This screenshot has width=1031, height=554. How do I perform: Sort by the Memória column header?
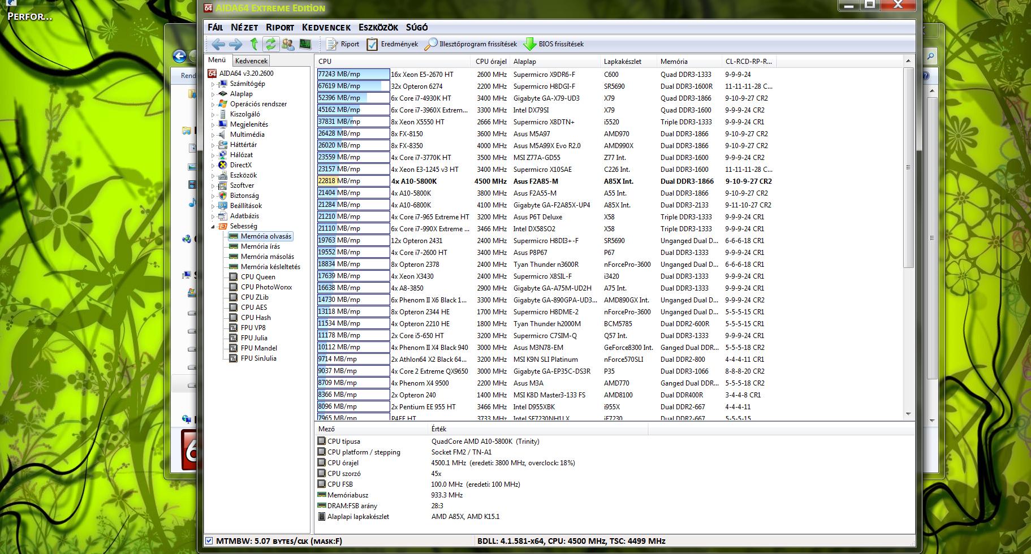click(x=689, y=61)
